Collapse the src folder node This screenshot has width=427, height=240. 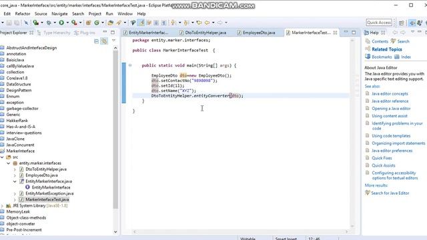pyautogui.click(x=3, y=157)
